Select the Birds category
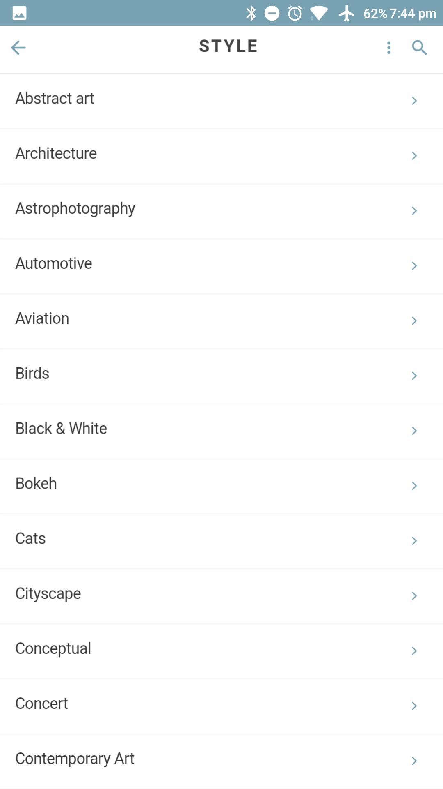This screenshot has height=789, width=443. tap(32, 374)
